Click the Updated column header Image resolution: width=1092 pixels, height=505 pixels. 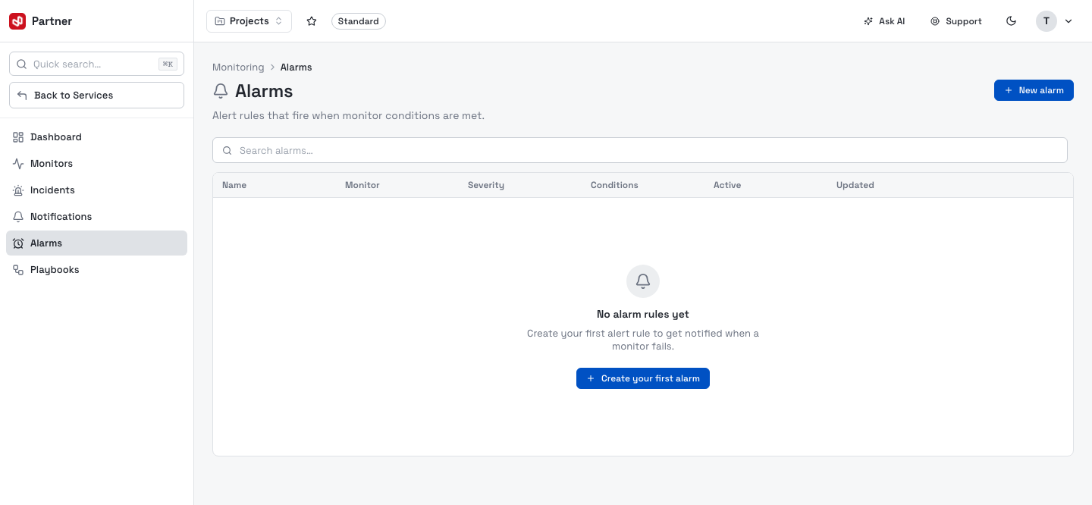coord(855,185)
